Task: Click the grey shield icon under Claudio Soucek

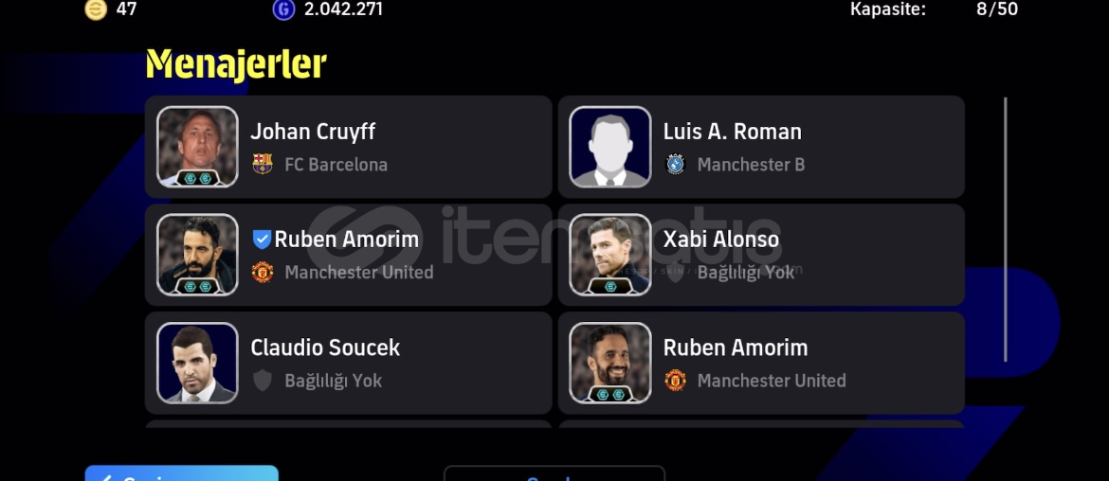Action: 263,380
